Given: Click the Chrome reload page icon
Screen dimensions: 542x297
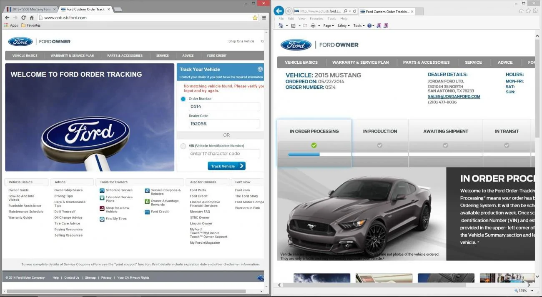Looking at the screenshot, I should point(23,17).
